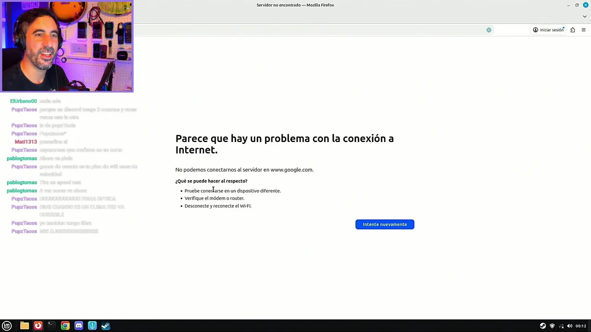Switch to Firefox in the taskbar
Screen dimensions: 591x332
click(38, 326)
